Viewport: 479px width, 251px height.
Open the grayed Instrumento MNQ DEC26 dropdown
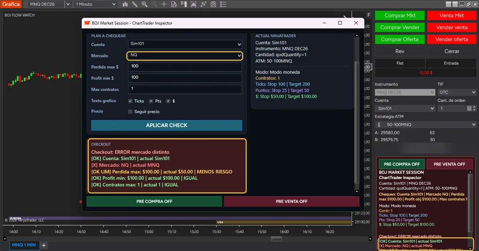coord(405,92)
